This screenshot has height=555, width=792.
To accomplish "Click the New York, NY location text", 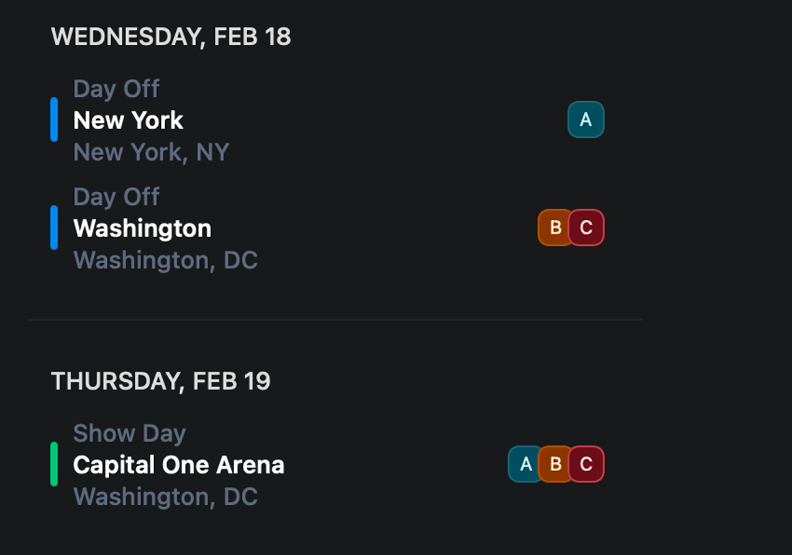I will pyautogui.click(x=151, y=152).
